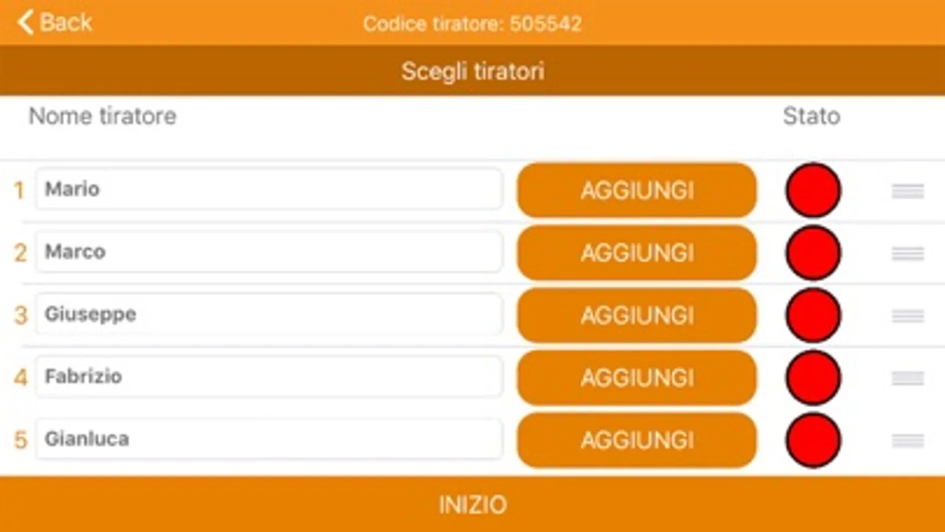Viewport: 945px width, 532px height.
Task: Click Mario's red status circle
Action: tap(813, 191)
